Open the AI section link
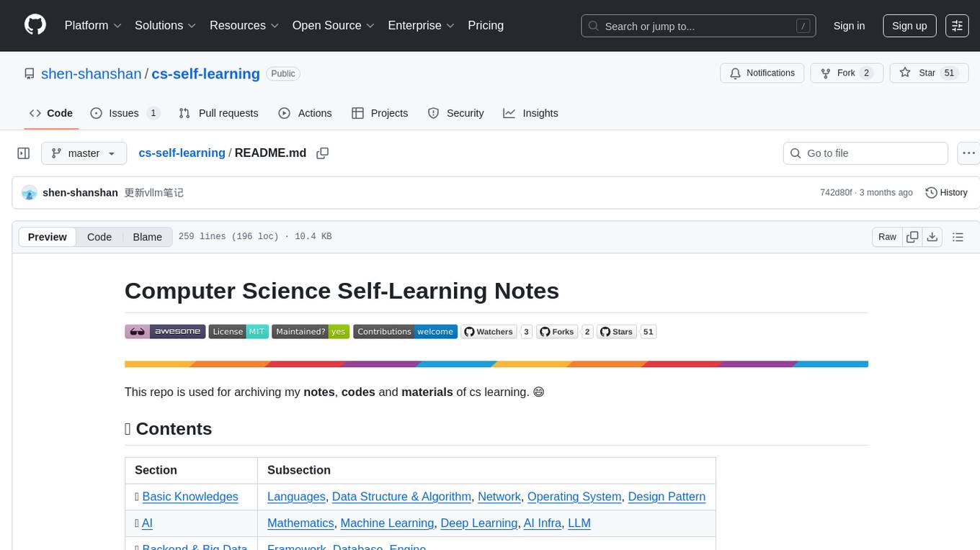Viewport: 980px width, 550px height. (147, 523)
